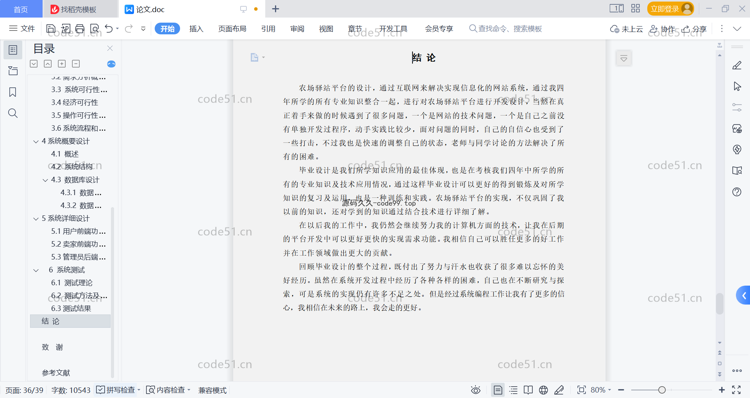Collapse the 4 系统概要设计 outline node
Screen dimensions: 750x398
click(x=36, y=142)
